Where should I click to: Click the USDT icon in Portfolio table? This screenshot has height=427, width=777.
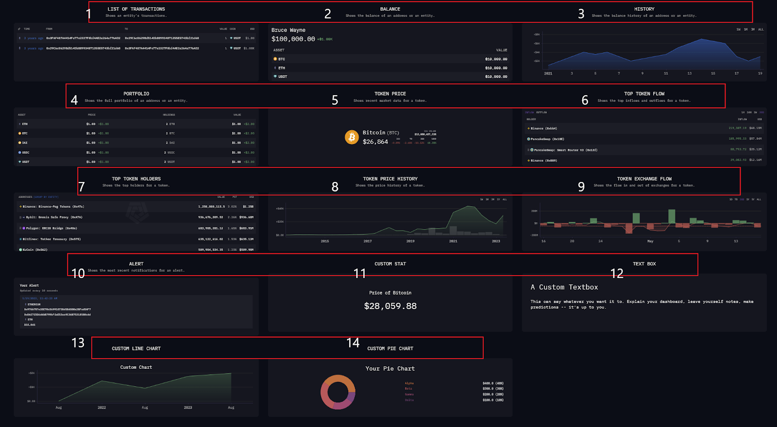[20, 162]
